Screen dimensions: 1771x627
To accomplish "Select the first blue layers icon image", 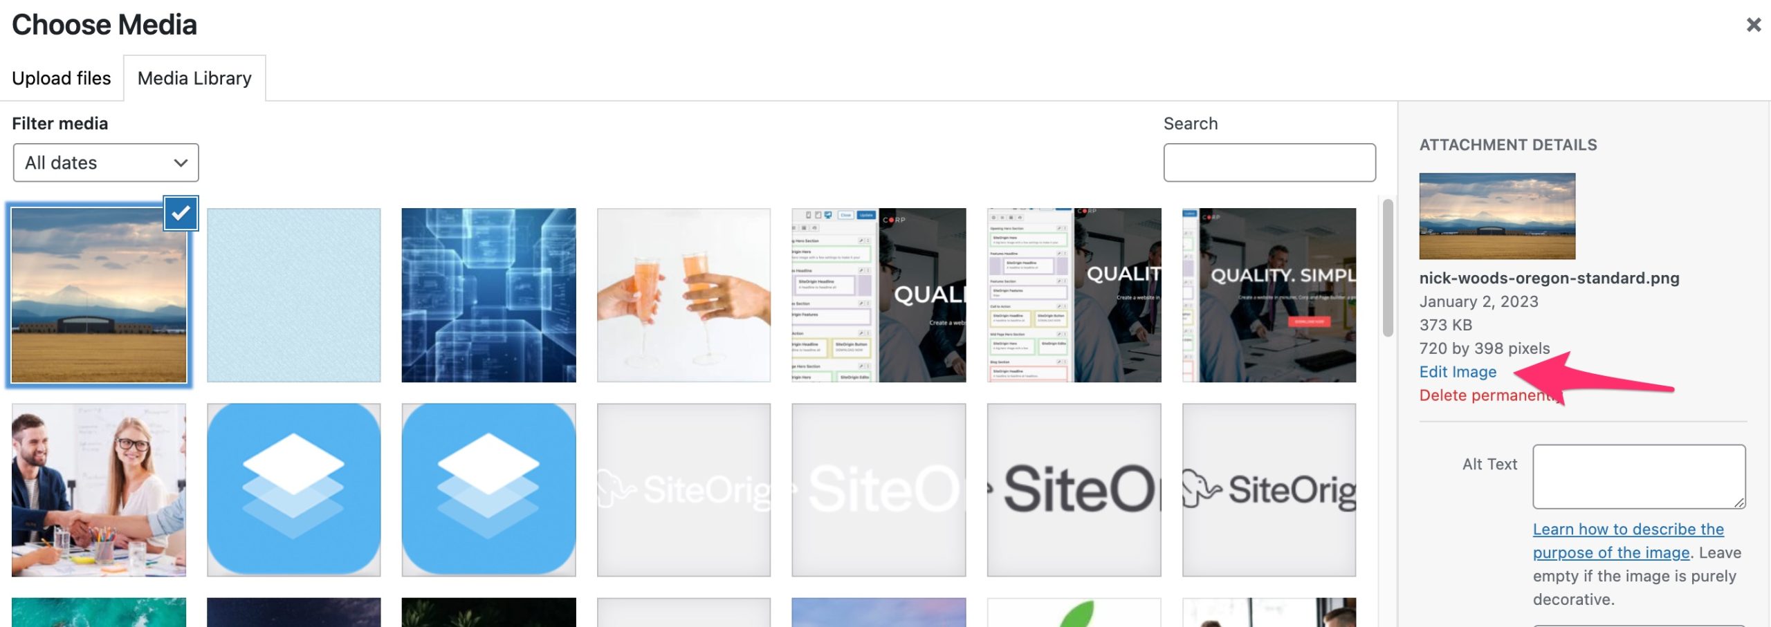I will point(294,490).
